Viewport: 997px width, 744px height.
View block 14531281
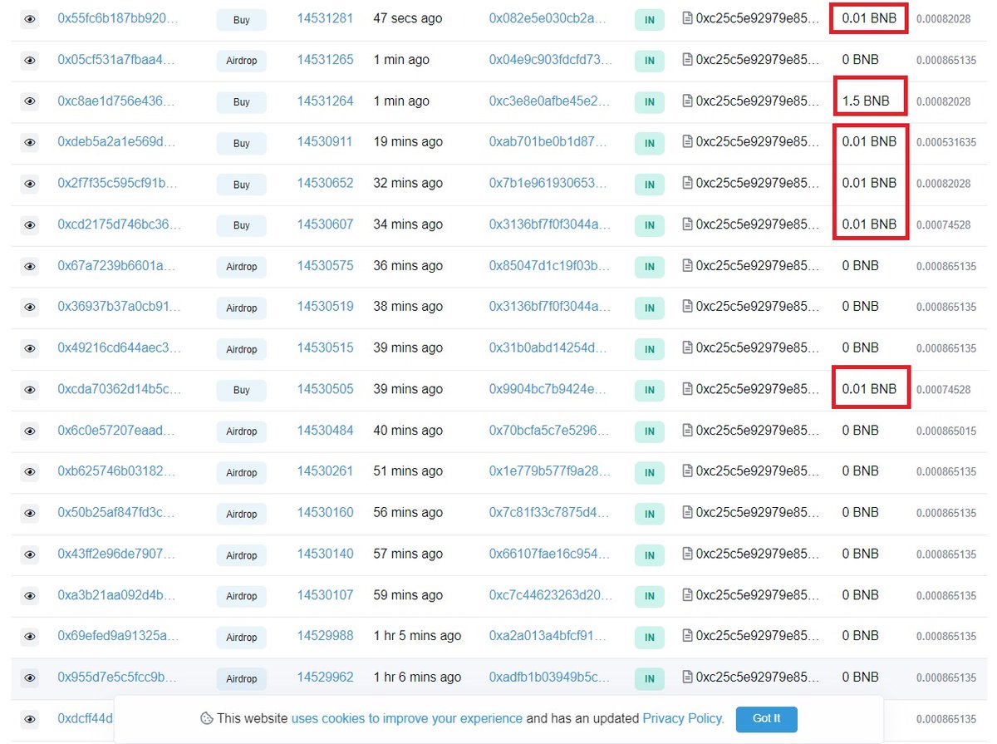point(325,17)
